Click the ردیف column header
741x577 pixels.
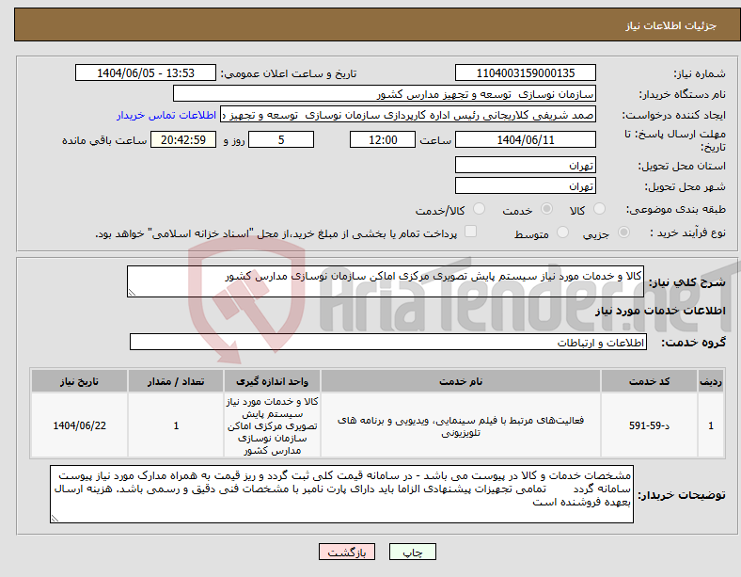click(711, 381)
